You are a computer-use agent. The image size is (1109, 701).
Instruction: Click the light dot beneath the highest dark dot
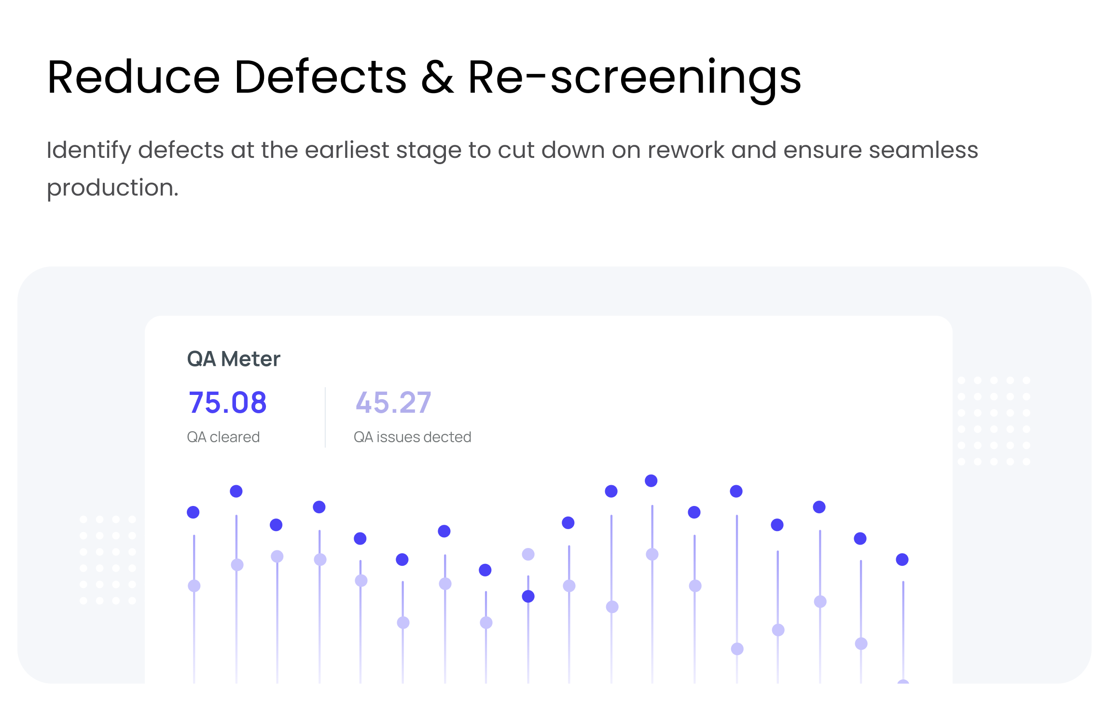[652, 555]
